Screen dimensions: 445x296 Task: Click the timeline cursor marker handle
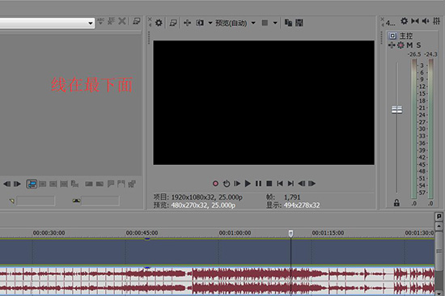click(291, 234)
